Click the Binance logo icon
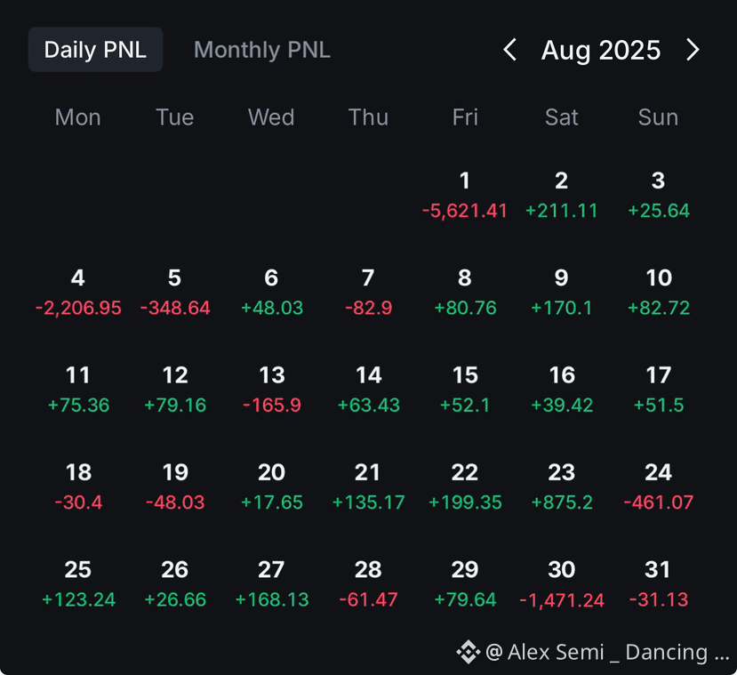 click(x=469, y=652)
